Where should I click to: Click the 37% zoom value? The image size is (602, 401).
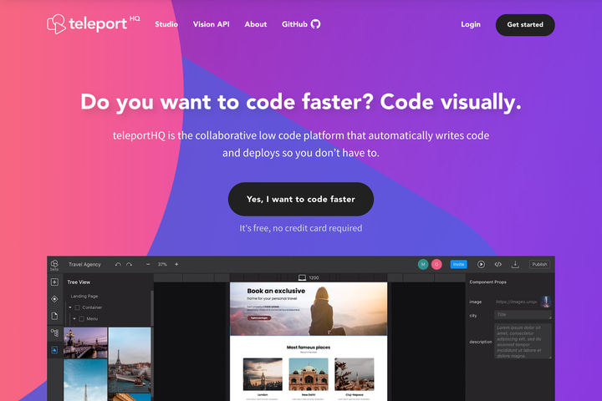(162, 264)
